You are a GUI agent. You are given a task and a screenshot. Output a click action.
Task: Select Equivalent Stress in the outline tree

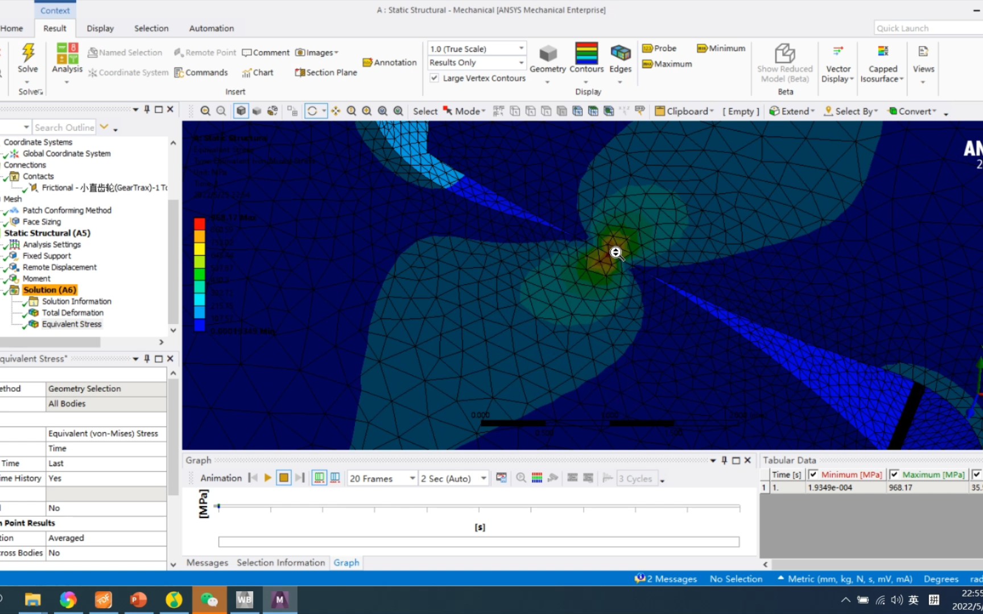(x=72, y=323)
